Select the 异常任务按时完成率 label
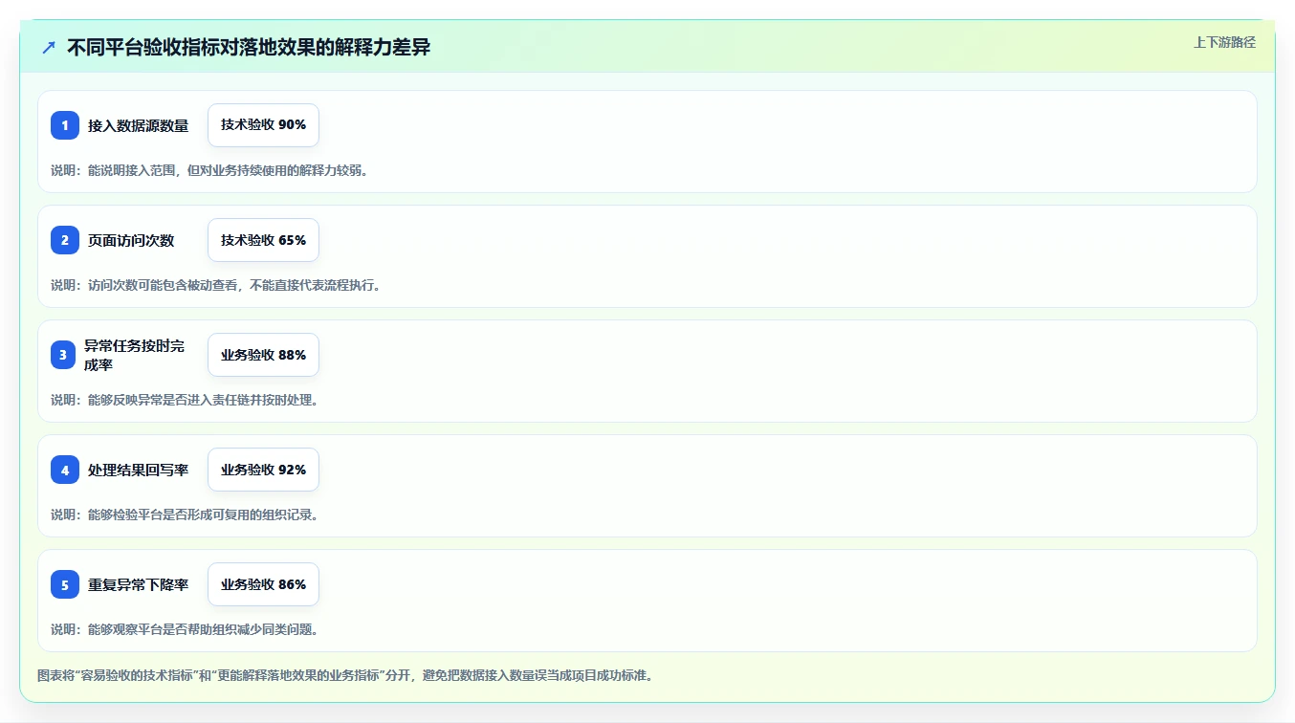 135,355
